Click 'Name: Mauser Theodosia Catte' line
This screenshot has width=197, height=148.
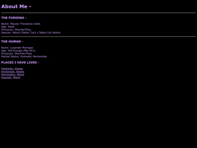[20, 24]
